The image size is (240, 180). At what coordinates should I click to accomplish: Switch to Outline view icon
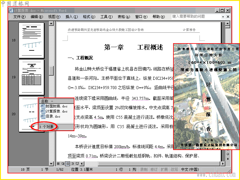(72, 163)
